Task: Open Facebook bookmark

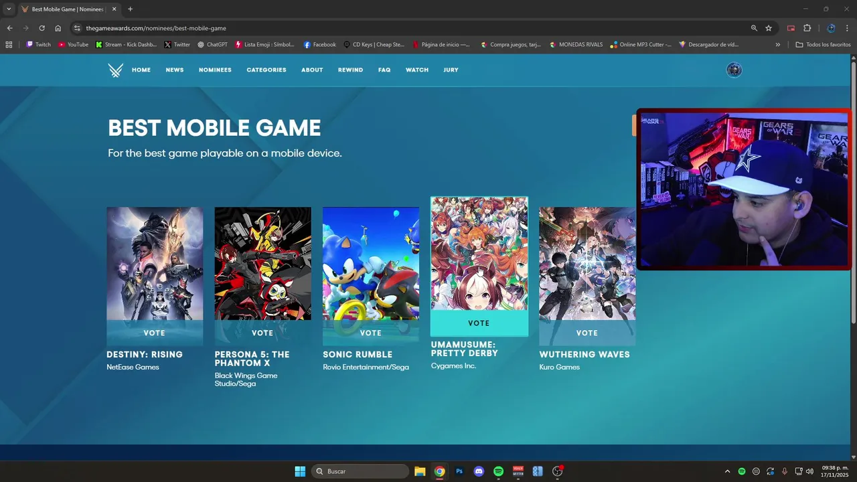Action: (319, 45)
